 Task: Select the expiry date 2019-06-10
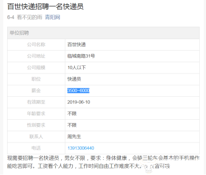(78, 102)
